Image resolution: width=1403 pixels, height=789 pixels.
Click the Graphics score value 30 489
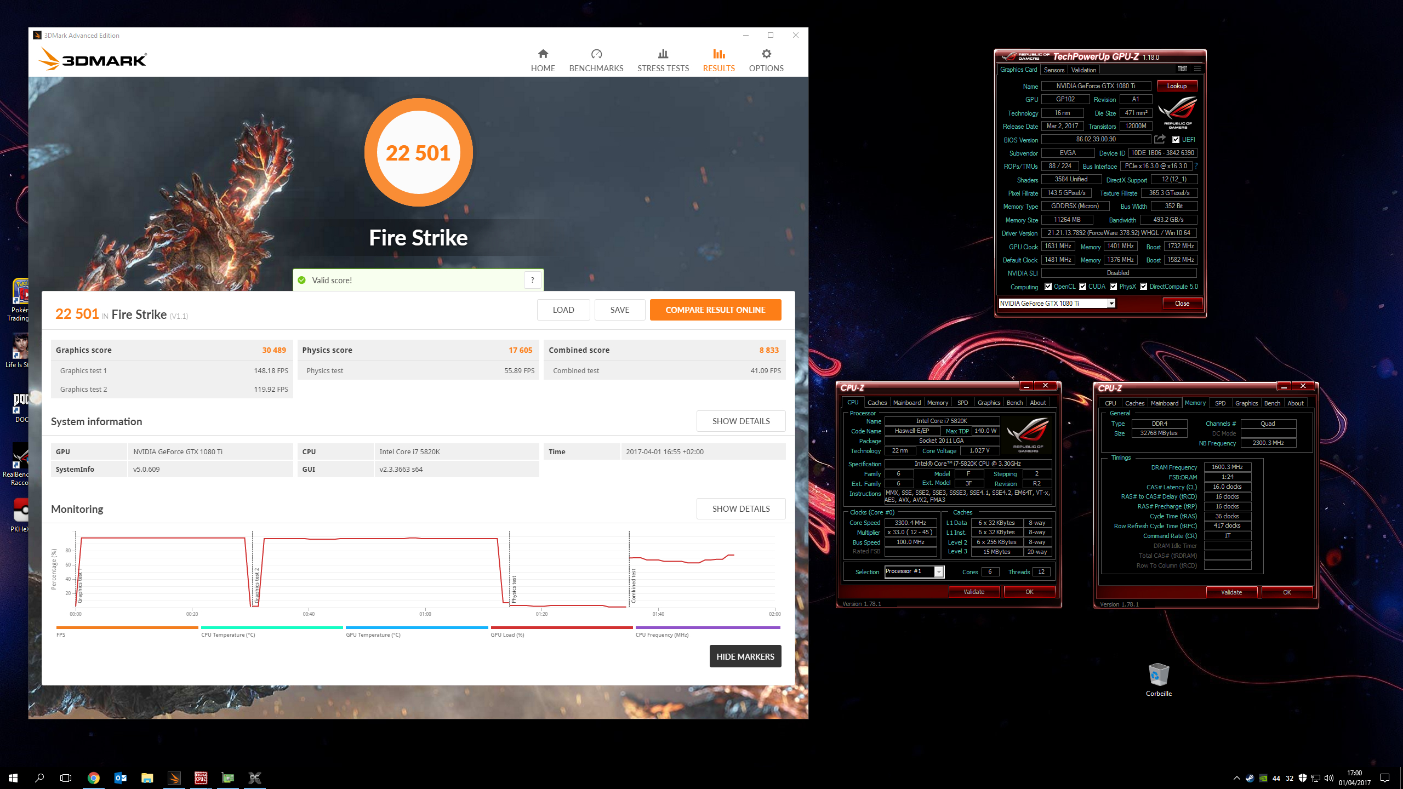pos(274,350)
